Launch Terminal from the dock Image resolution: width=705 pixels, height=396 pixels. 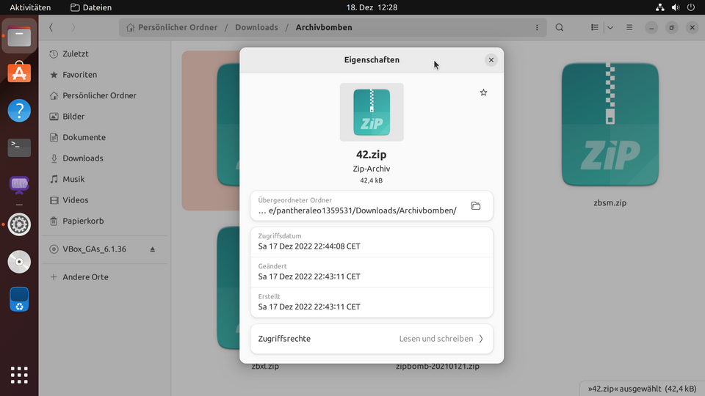coord(19,147)
